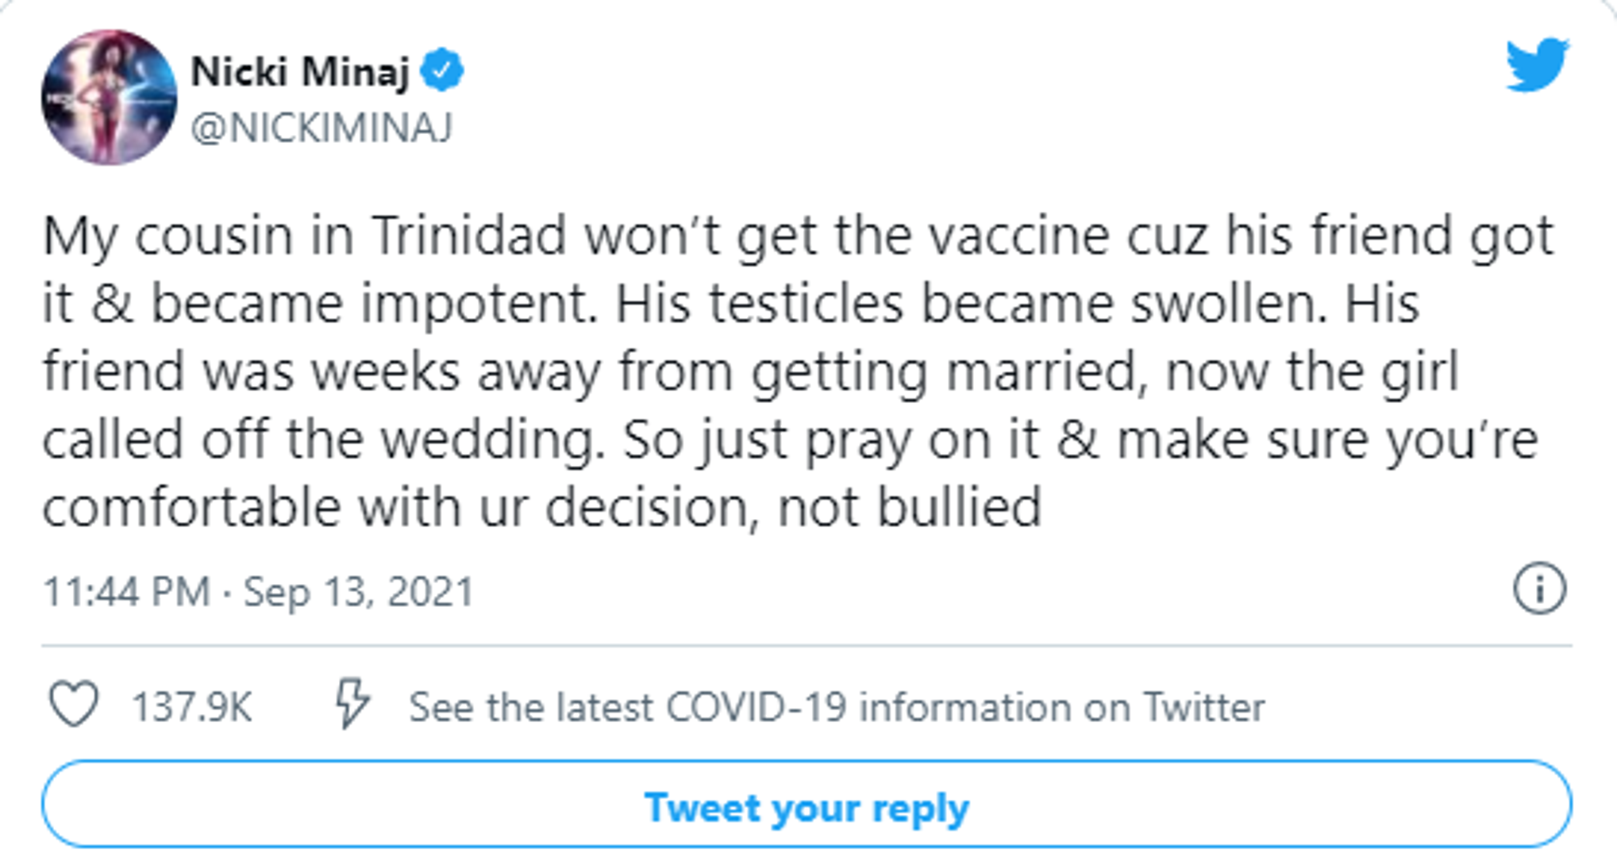Click the lightning bolt icon
The height and width of the screenshot is (857, 1617).
[352, 703]
